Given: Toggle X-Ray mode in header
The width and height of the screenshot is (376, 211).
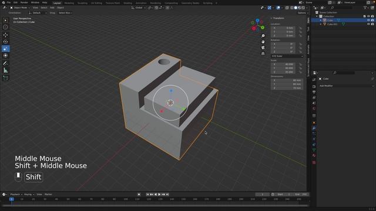Looking at the screenshot, I should click(x=287, y=8).
